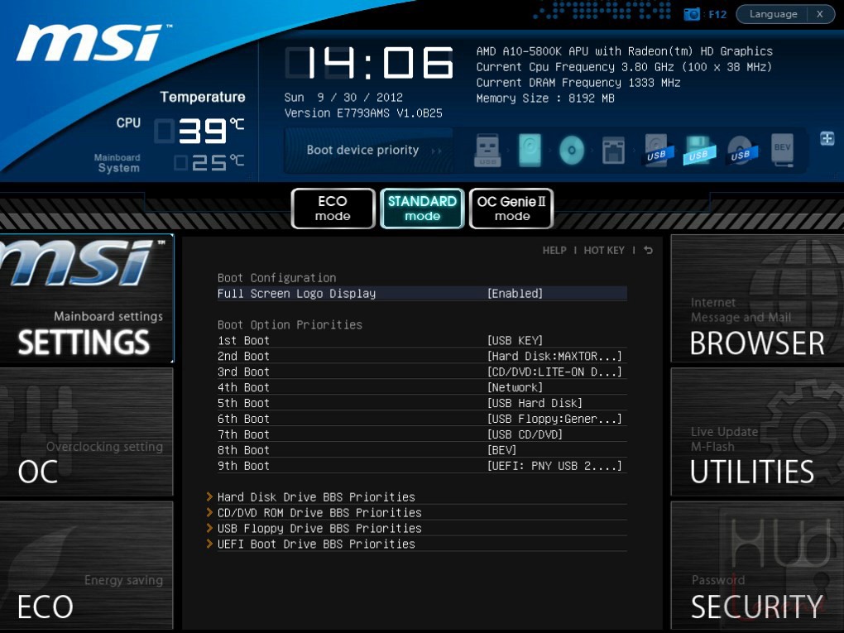
Task: Select the Full Screen Logo Display label
Action: (x=296, y=294)
